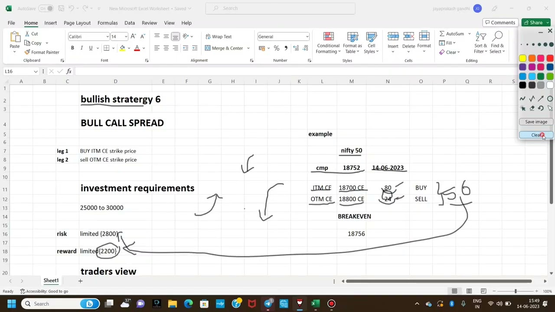
Task: Open File Explorer from the Windows taskbar
Action: tap(173, 304)
